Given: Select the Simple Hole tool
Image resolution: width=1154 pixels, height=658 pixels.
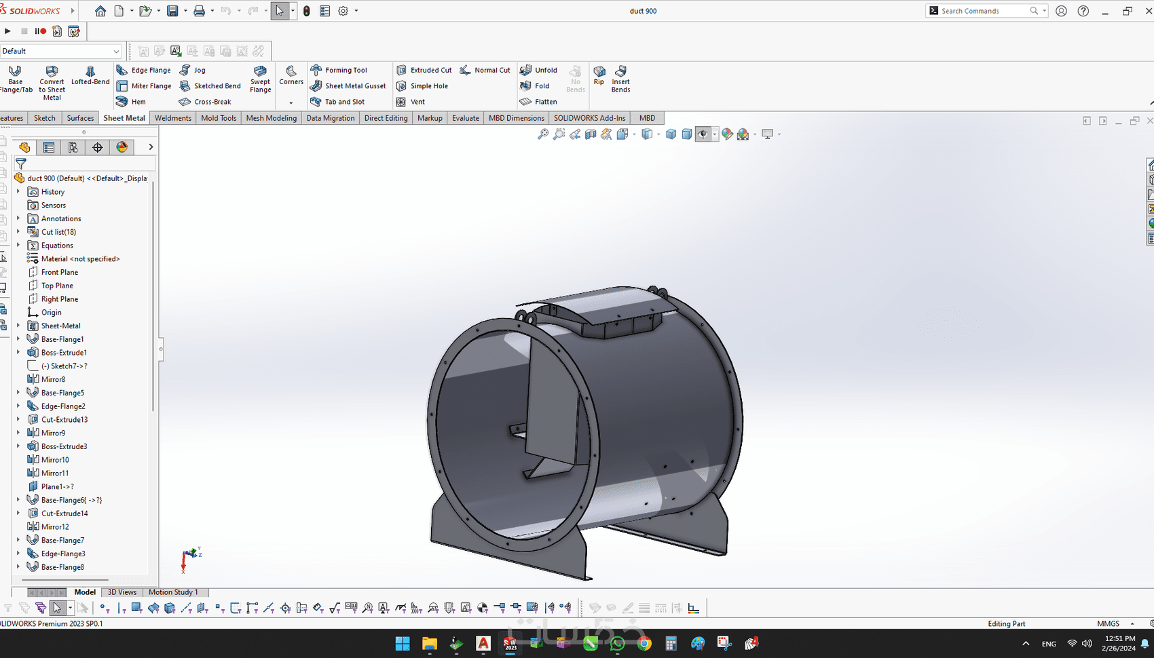Looking at the screenshot, I should point(422,86).
